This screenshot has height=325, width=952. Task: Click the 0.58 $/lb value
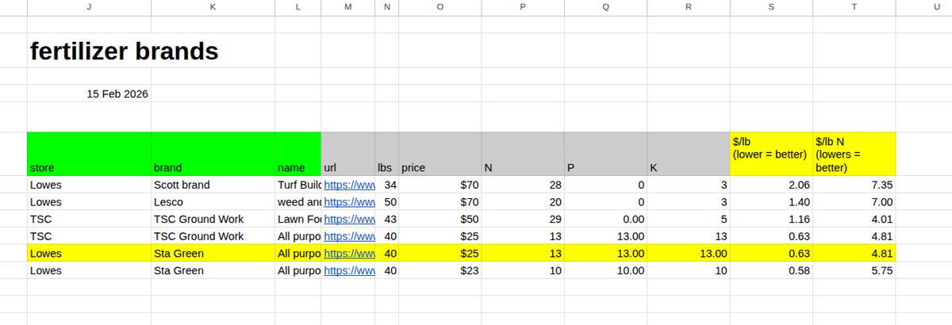point(771,270)
